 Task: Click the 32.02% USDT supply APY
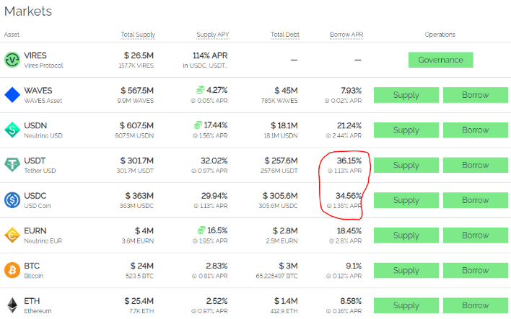point(214,161)
